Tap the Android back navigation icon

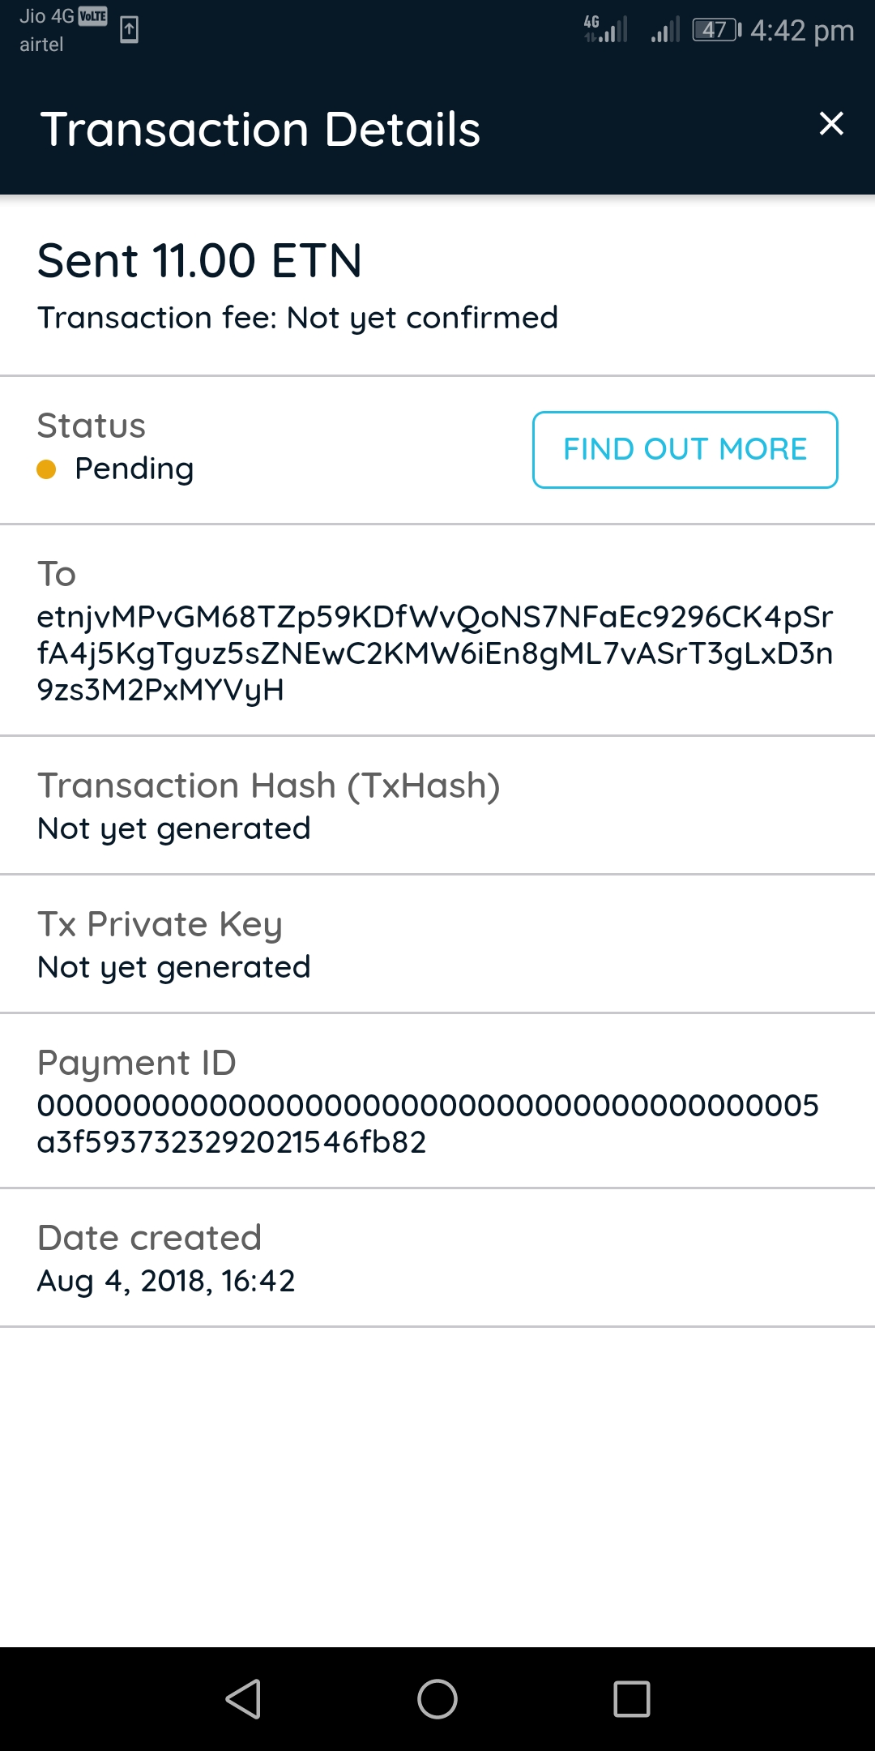(x=243, y=1699)
